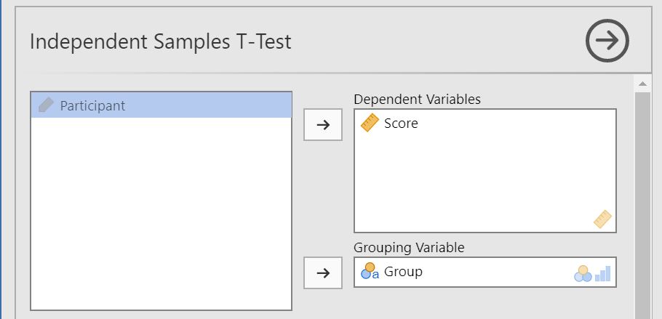Click the scrollbar up arrow
Screen dimensions: 662x319
642,84
